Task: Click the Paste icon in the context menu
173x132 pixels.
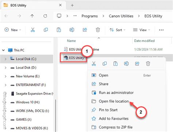Action: [115, 63]
